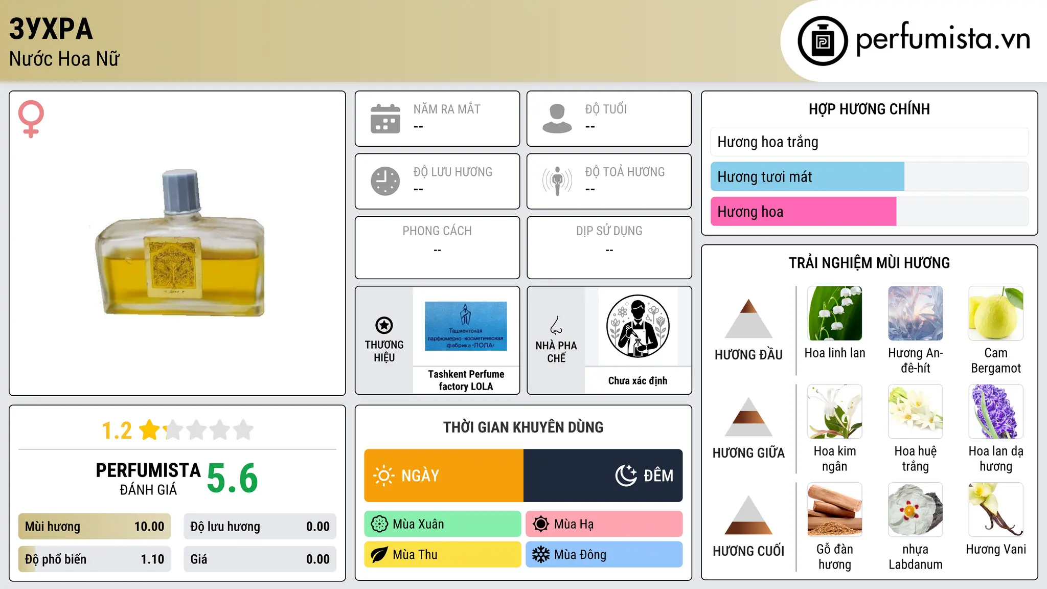Open the Hoa lan dạ hương note image
Screen dimensions: 1047x589
(x=996, y=412)
